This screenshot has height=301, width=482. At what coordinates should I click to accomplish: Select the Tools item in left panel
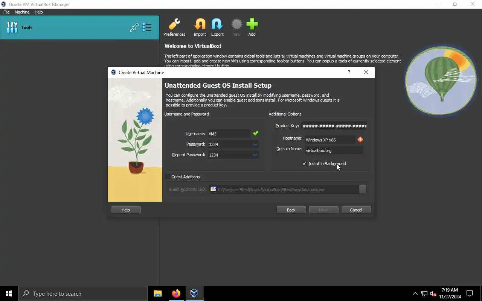79,27
